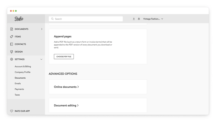Click the Settings gear icon
Screen dimensions: 216x122
pos(12,59)
